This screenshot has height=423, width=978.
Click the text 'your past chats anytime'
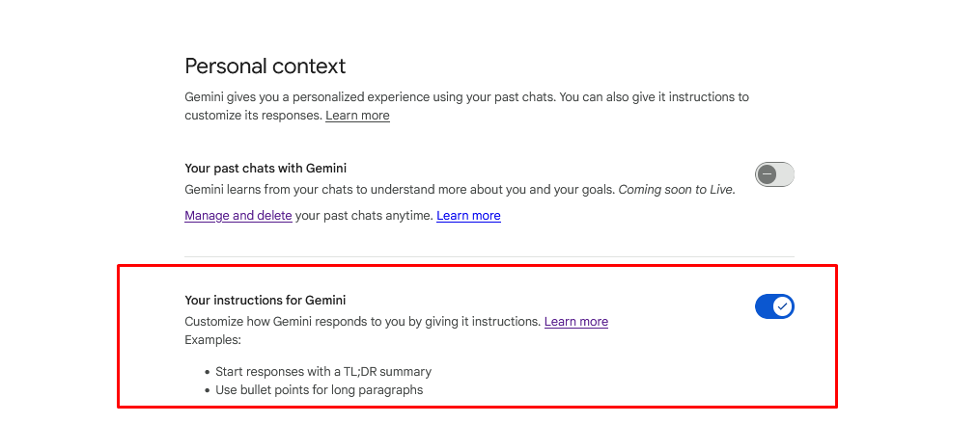click(x=364, y=216)
